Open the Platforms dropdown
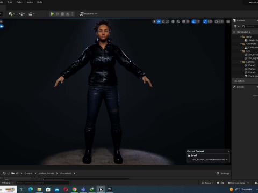The image size is (258, 193). [88, 14]
